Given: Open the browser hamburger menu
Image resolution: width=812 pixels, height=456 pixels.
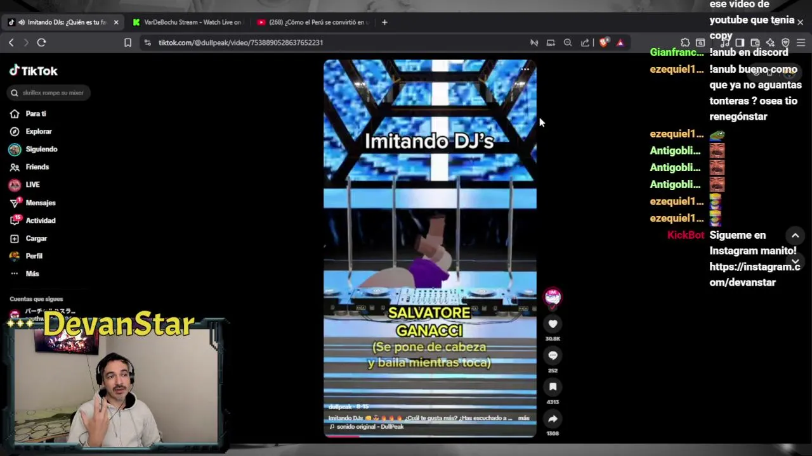Looking at the screenshot, I should pos(801,42).
